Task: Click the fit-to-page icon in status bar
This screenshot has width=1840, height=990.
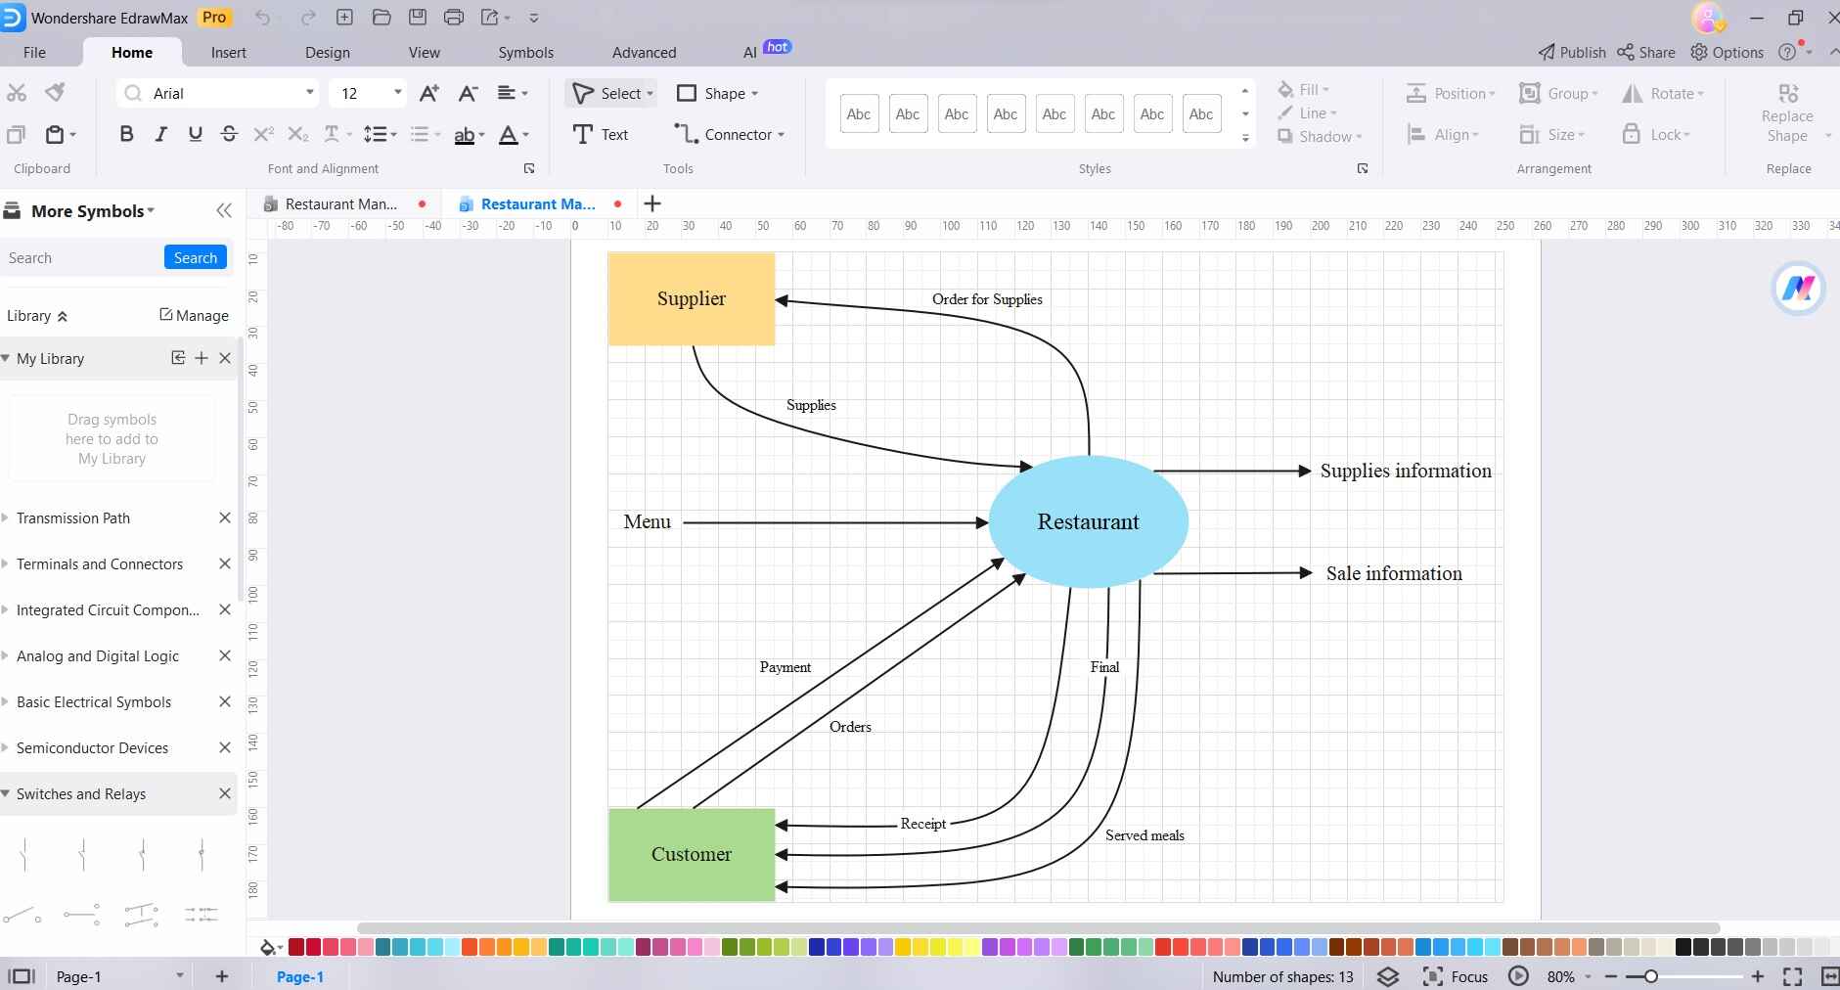Action: coord(1792,976)
